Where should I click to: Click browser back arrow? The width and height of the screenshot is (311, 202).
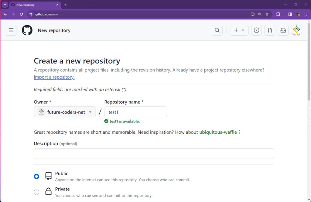click(x=5, y=14)
